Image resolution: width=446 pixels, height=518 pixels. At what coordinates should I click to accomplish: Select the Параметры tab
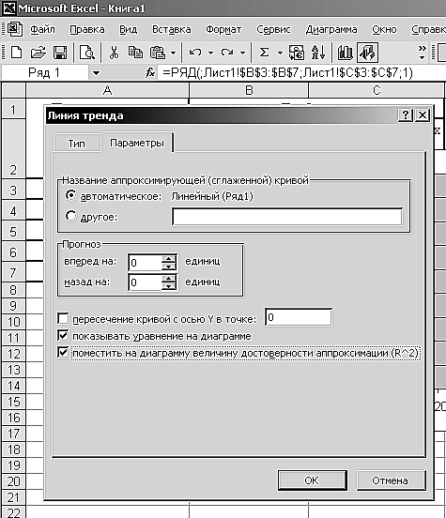[137, 143]
